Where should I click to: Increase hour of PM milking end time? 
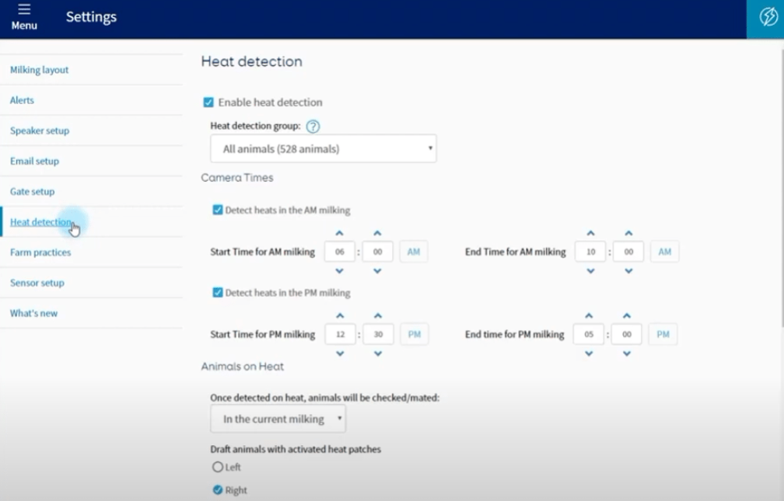click(x=589, y=315)
